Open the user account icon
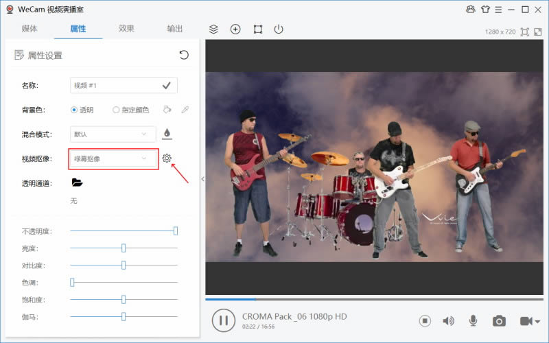Viewport: 549px width, 343px height. 471,10
